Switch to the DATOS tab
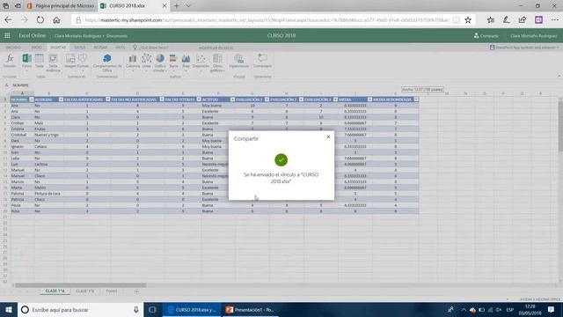The image size is (563, 317). click(x=80, y=48)
